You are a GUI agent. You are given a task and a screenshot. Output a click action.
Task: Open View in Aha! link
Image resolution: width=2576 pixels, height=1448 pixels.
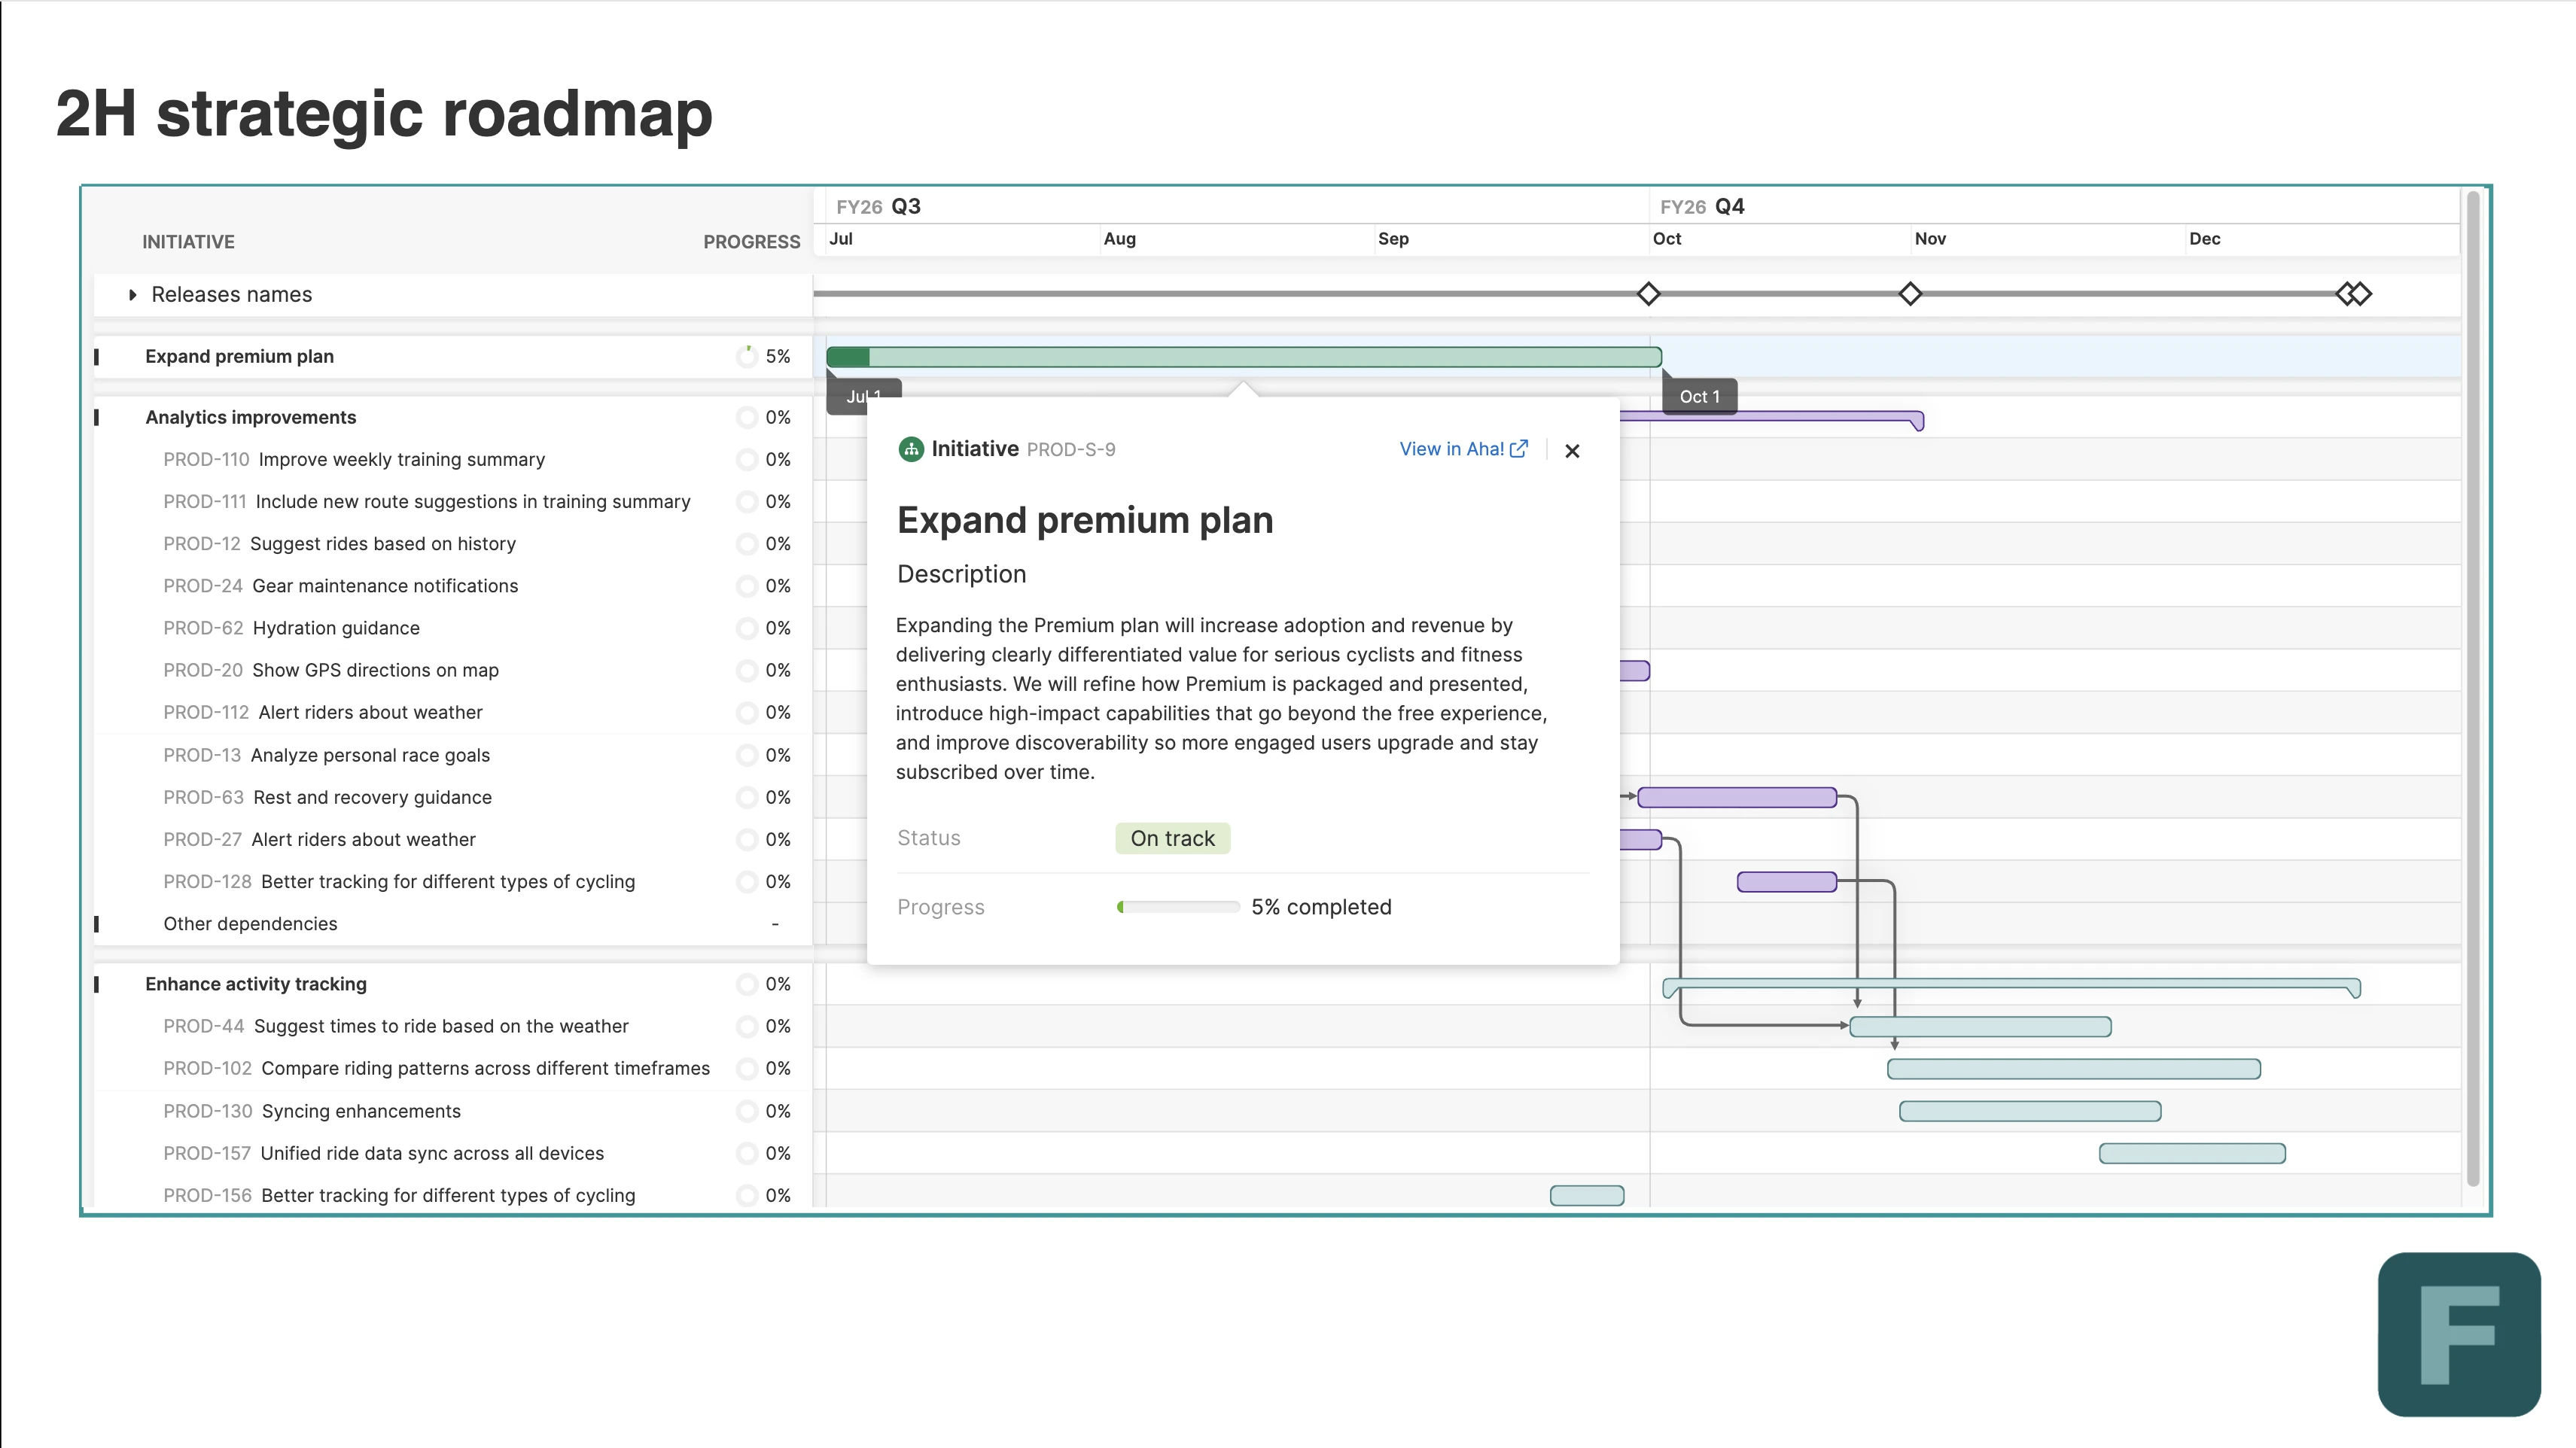[1451, 449]
